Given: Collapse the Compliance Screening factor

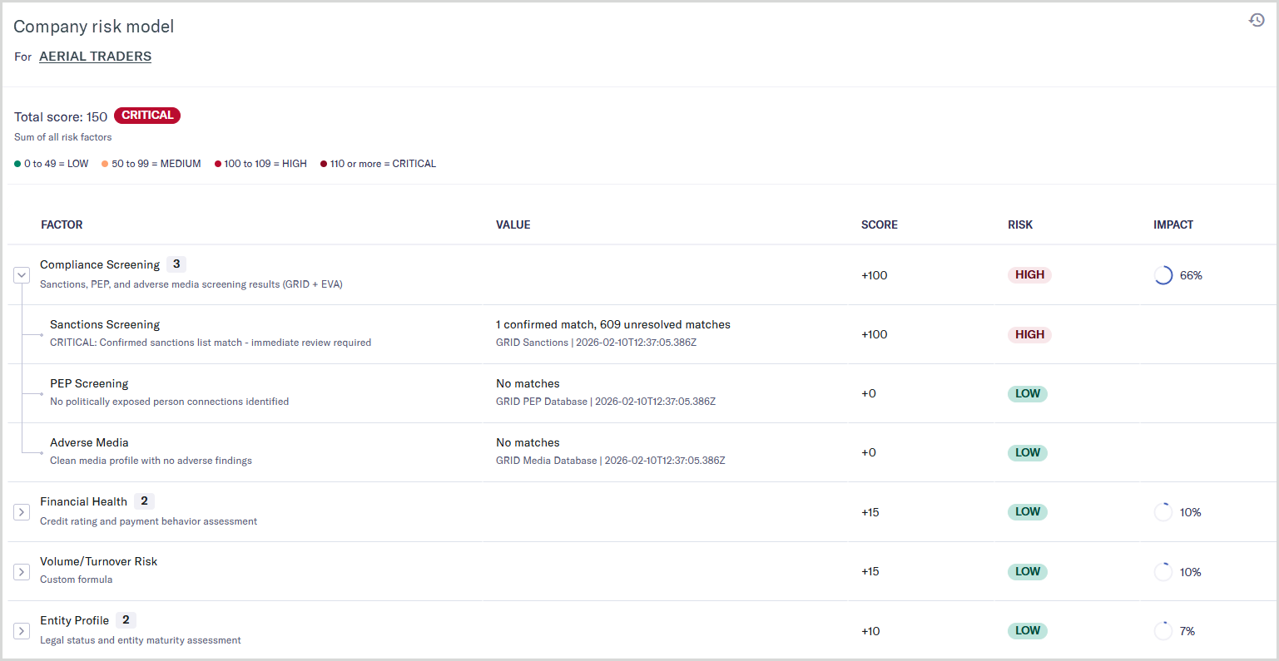Looking at the screenshot, I should pyautogui.click(x=22, y=274).
